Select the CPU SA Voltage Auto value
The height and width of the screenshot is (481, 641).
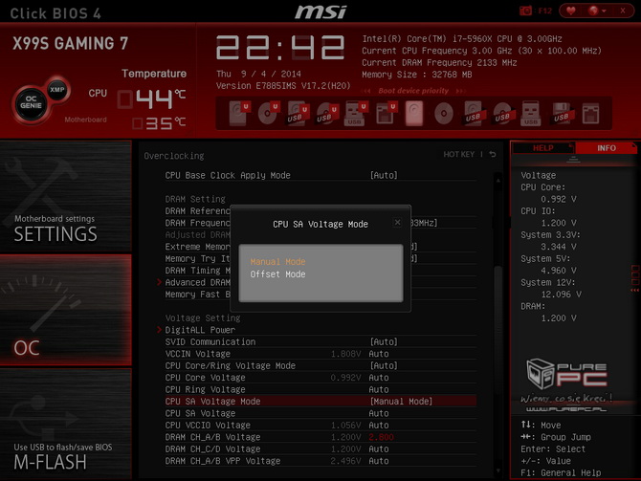coord(379,413)
